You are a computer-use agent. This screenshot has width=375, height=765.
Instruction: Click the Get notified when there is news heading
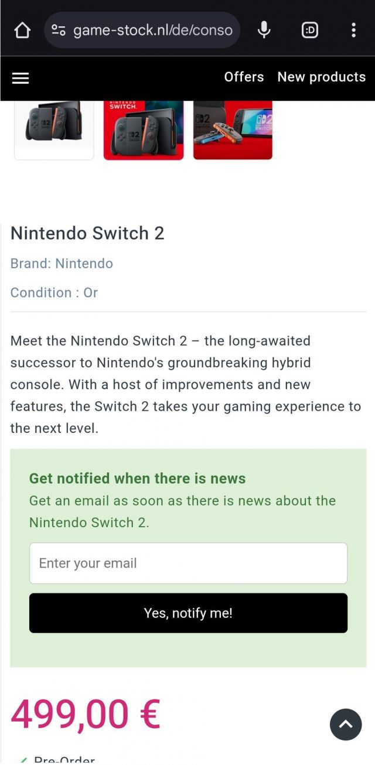(x=137, y=479)
